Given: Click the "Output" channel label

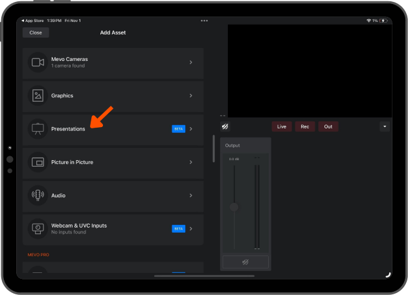Looking at the screenshot, I should [232, 145].
